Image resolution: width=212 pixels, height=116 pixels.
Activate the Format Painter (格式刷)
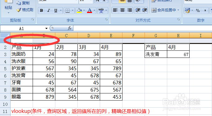pyautogui.click(x=25, y=10)
